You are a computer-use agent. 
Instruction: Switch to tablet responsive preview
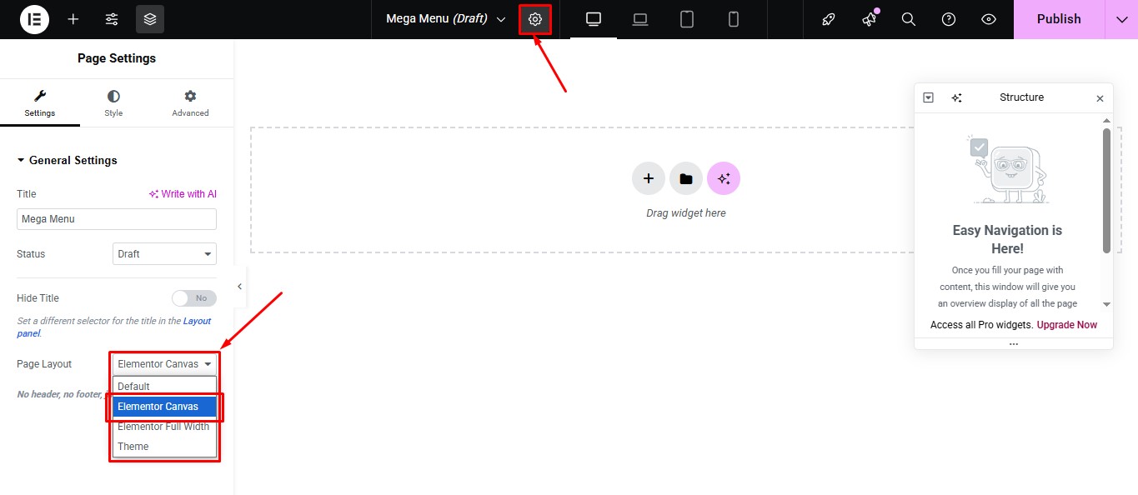[x=686, y=18]
